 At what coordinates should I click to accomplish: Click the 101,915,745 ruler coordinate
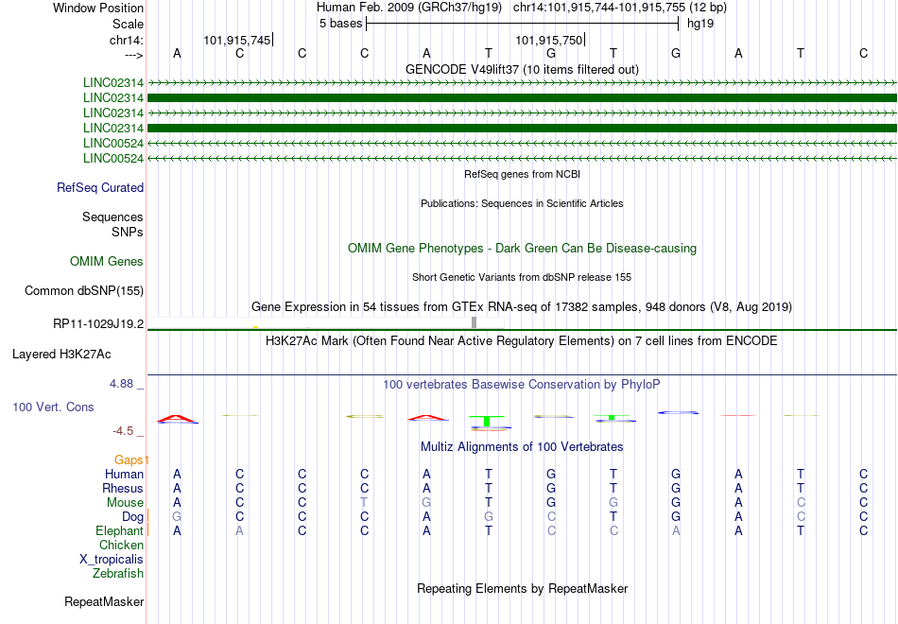(237, 40)
